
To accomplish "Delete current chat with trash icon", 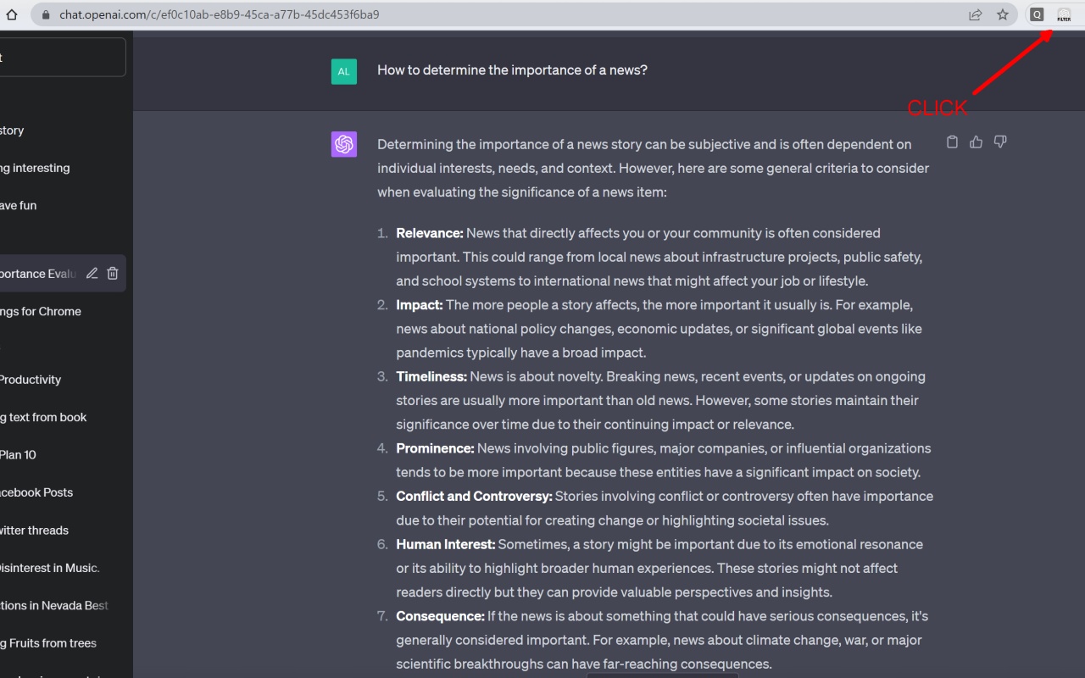I will (x=113, y=273).
